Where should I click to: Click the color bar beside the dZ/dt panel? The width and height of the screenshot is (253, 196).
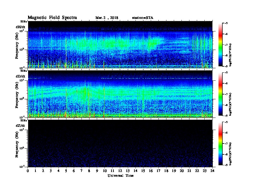point(220,143)
